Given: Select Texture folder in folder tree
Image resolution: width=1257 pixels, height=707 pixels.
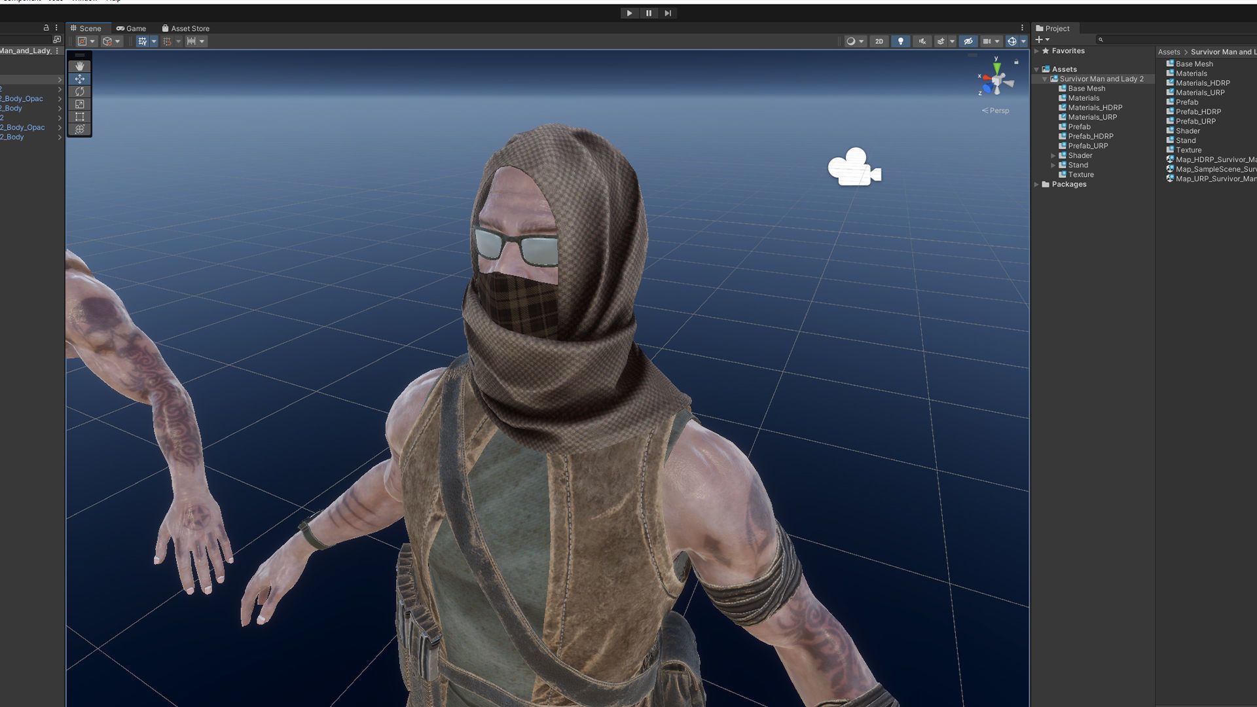Looking at the screenshot, I should click(x=1076, y=175).
